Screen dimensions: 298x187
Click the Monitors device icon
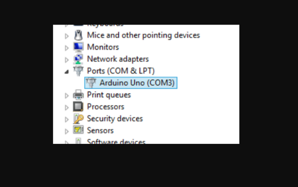78,47
